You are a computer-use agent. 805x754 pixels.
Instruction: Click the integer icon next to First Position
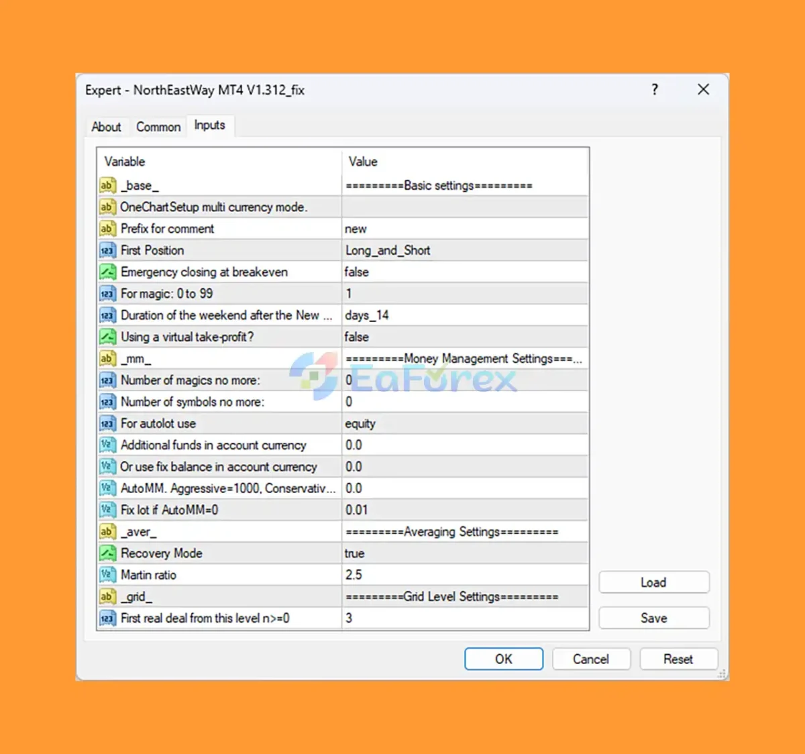click(x=107, y=250)
